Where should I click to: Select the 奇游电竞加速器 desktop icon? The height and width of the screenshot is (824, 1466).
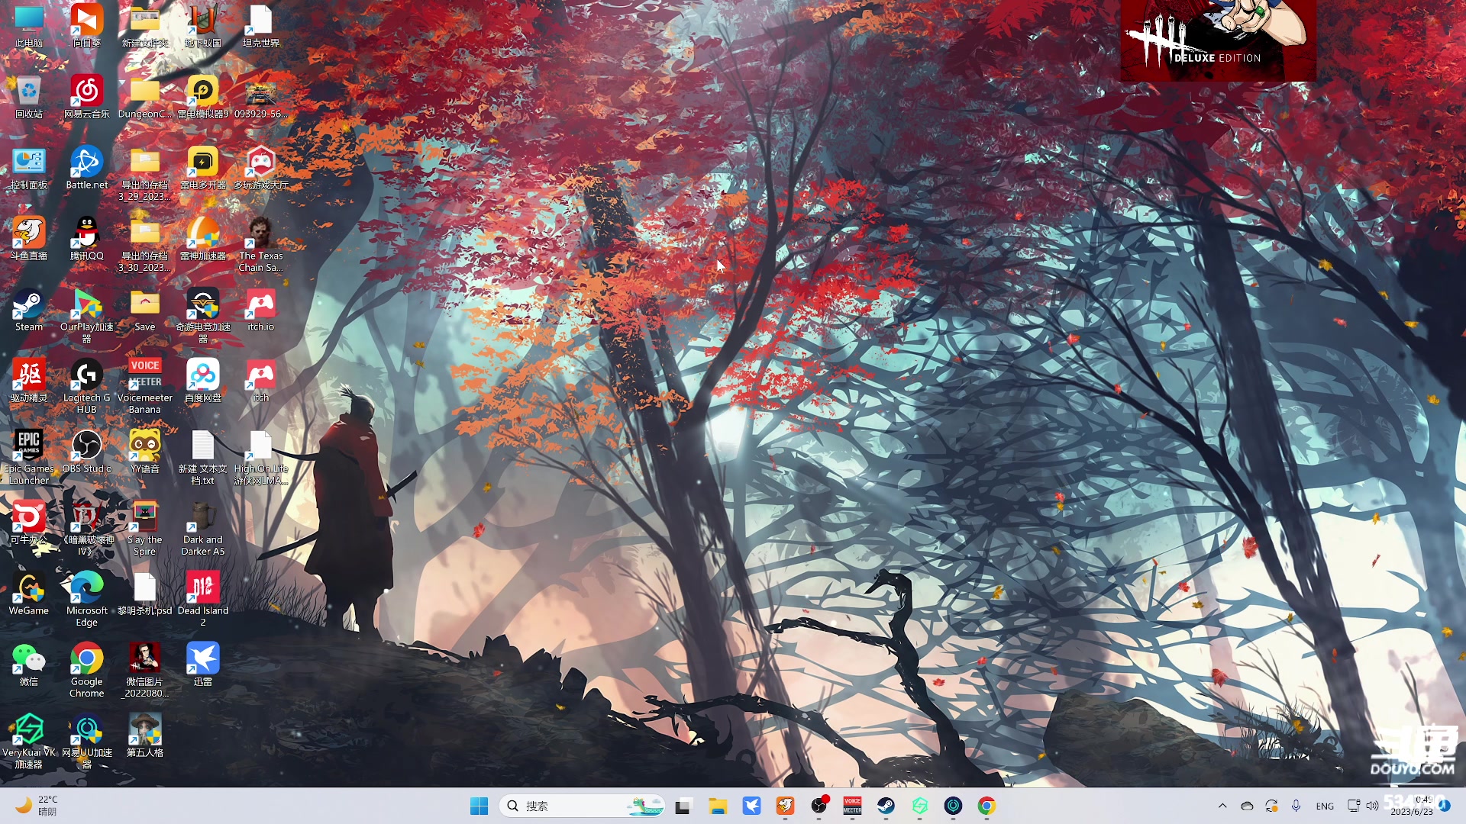pos(203,316)
